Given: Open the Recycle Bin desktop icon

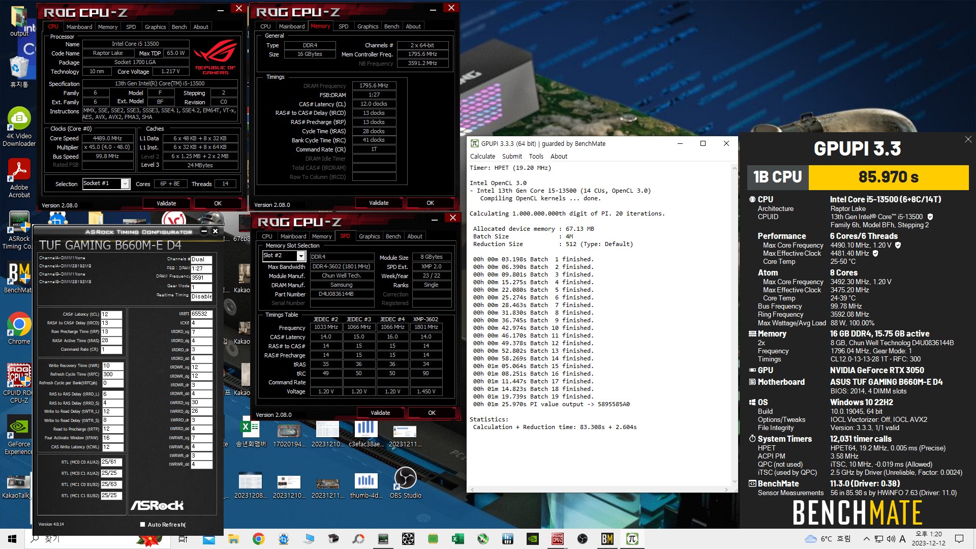Looking at the screenshot, I should [x=19, y=72].
